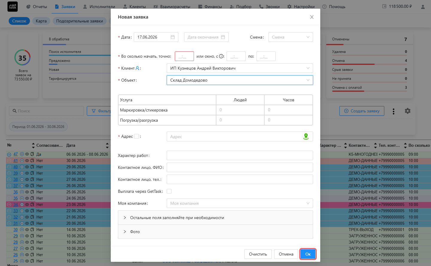Click the exact start time input field
This screenshot has height=266, width=431.
184,56
